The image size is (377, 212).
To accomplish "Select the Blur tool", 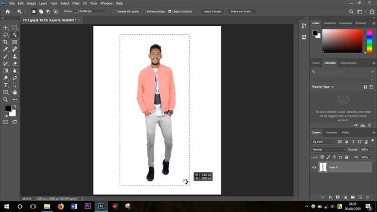I will coord(15,71).
